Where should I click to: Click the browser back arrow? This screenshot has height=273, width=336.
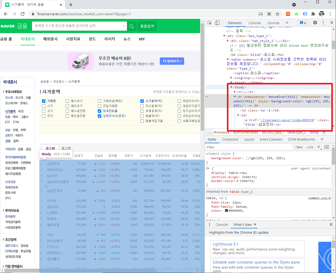coord(6,14)
